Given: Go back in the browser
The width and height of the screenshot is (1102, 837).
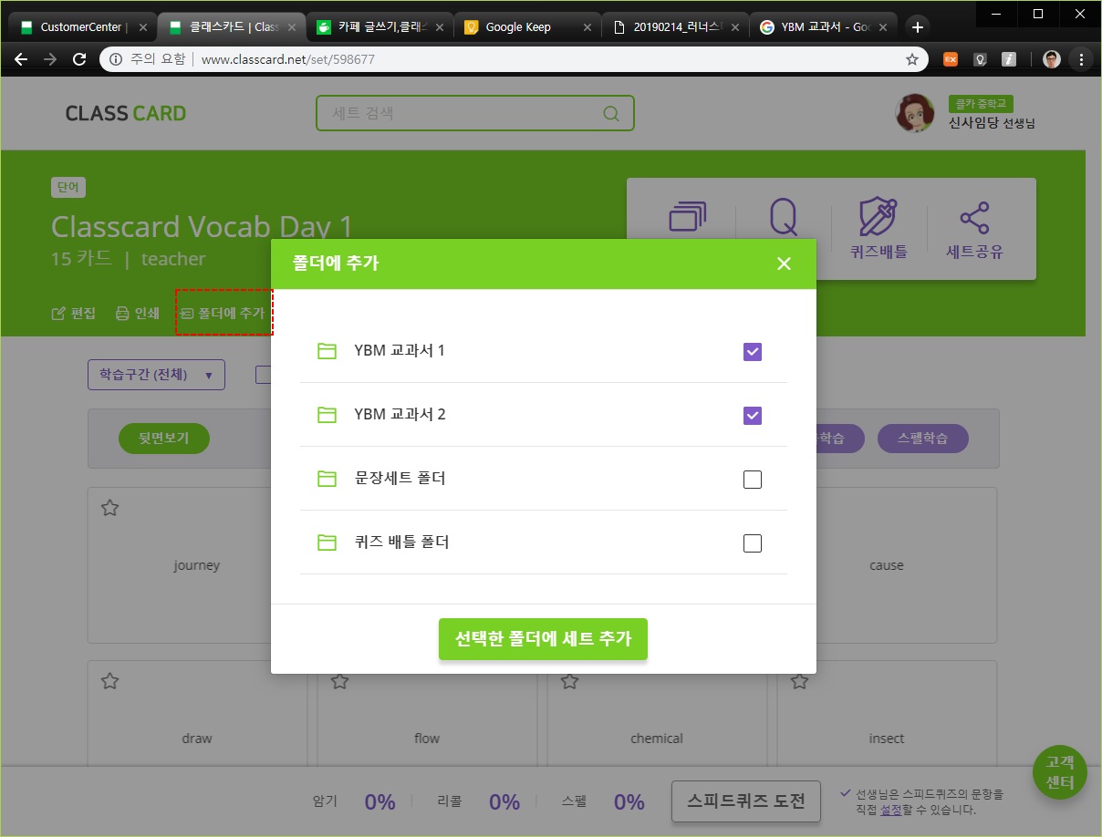Looking at the screenshot, I should tap(21, 59).
